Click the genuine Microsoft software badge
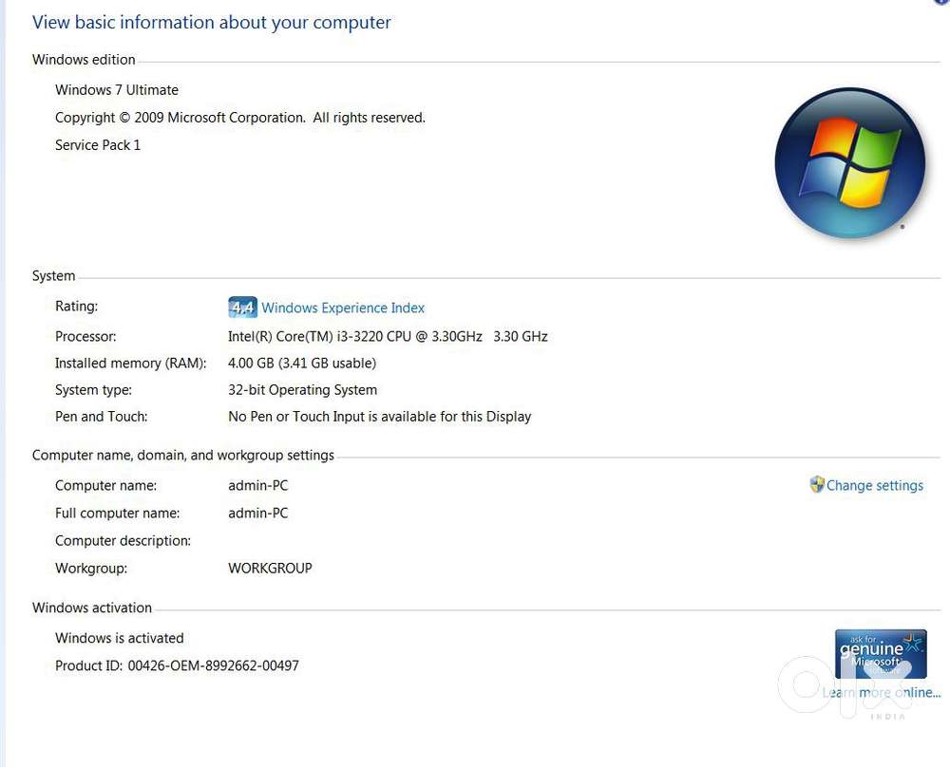950x767 pixels. coord(880,653)
